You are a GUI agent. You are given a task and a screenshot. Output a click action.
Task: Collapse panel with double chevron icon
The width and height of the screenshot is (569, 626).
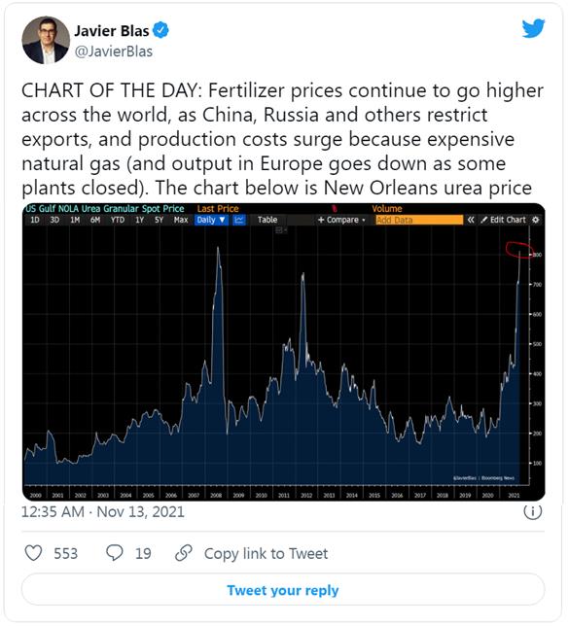click(x=471, y=220)
